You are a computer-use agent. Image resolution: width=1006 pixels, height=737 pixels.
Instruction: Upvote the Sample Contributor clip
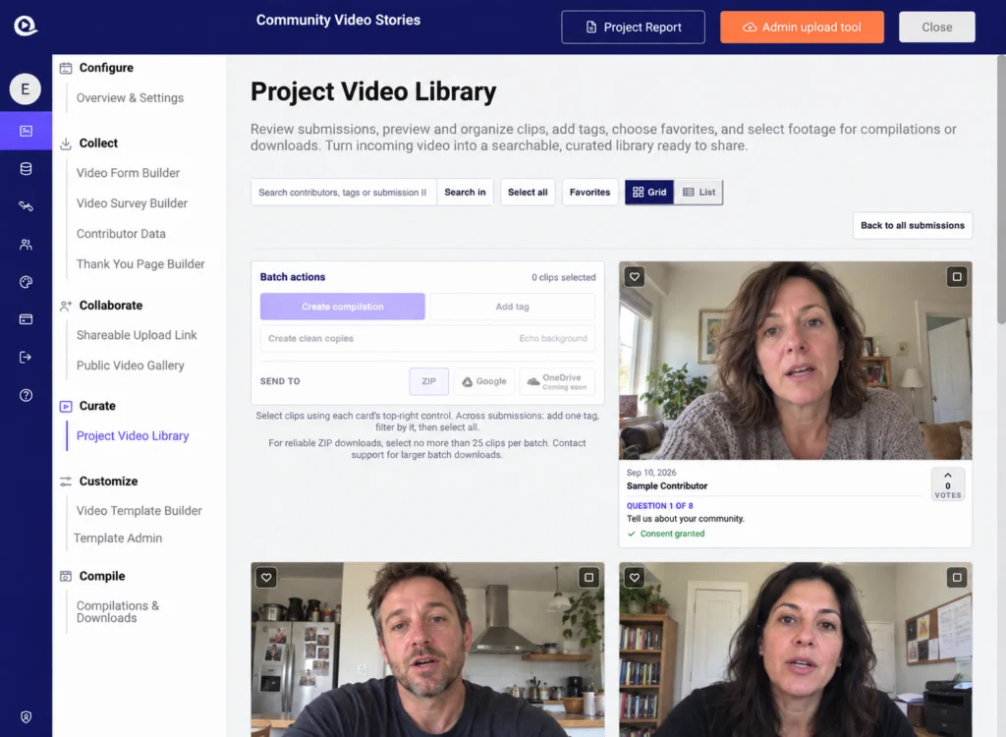tap(948, 484)
